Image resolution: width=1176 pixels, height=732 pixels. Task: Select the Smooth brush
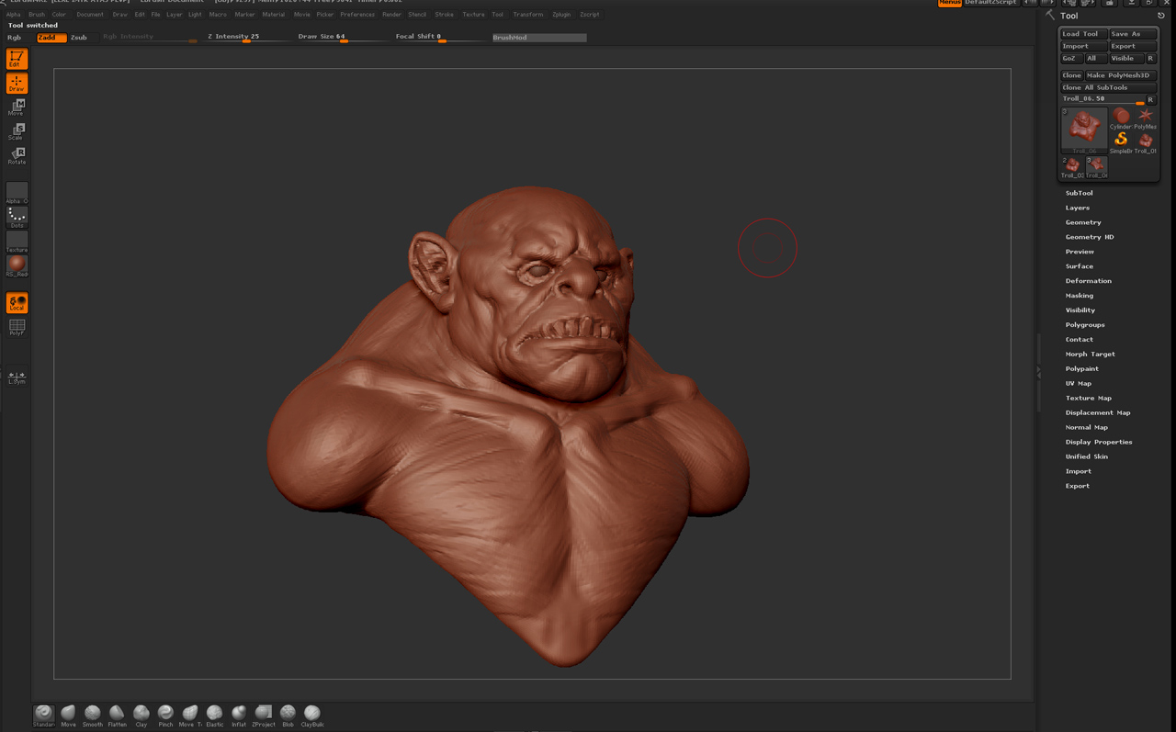pyautogui.click(x=93, y=715)
